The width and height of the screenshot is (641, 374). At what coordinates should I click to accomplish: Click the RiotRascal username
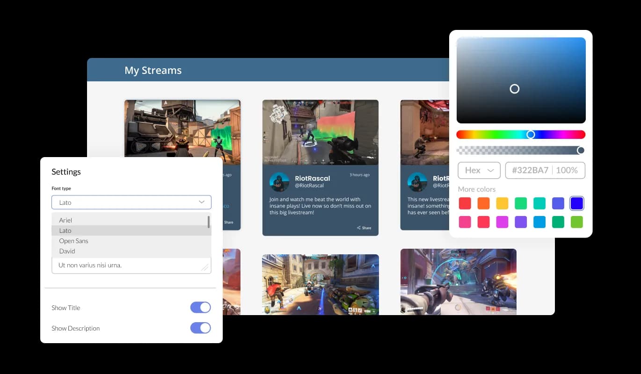click(312, 178)
